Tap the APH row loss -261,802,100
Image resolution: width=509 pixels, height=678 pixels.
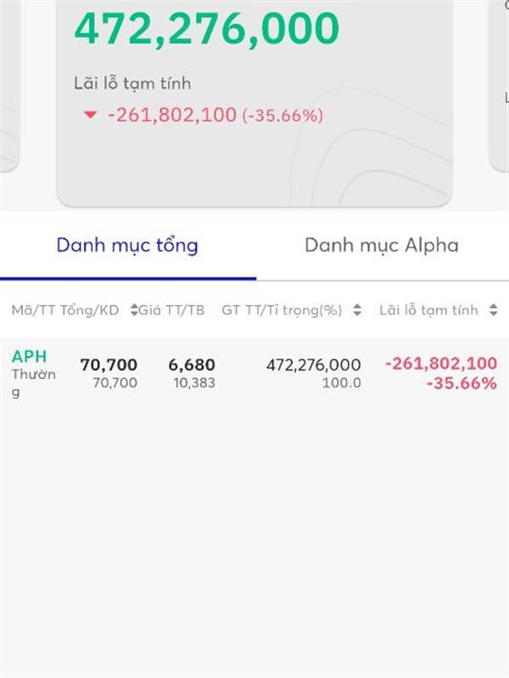click(x=441, y=364)
